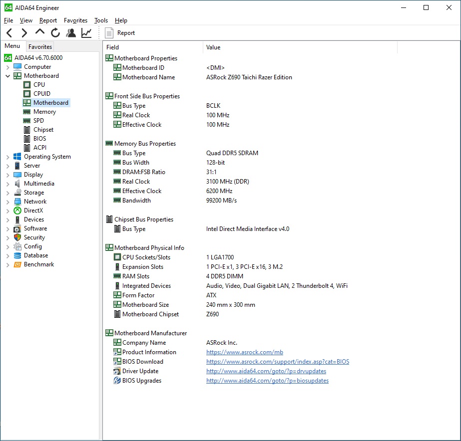Screen dimensions: 461x441
Task: Expand the Multimedia tree node
Action: [8, 184]
